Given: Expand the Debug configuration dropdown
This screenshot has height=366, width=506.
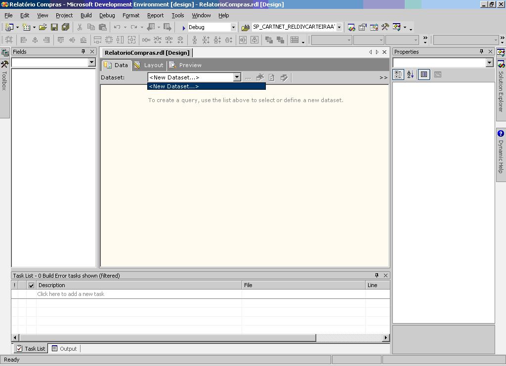Looking at the screenshot, I should click(233, 27).
